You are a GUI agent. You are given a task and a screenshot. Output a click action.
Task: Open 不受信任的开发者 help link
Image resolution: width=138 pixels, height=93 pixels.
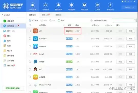tap(99, 20)
